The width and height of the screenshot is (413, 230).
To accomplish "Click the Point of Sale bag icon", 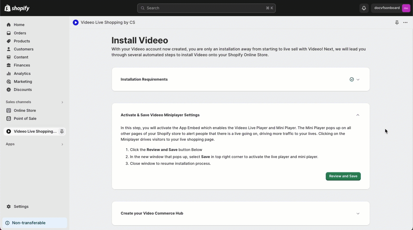I will tap(9, 119).
